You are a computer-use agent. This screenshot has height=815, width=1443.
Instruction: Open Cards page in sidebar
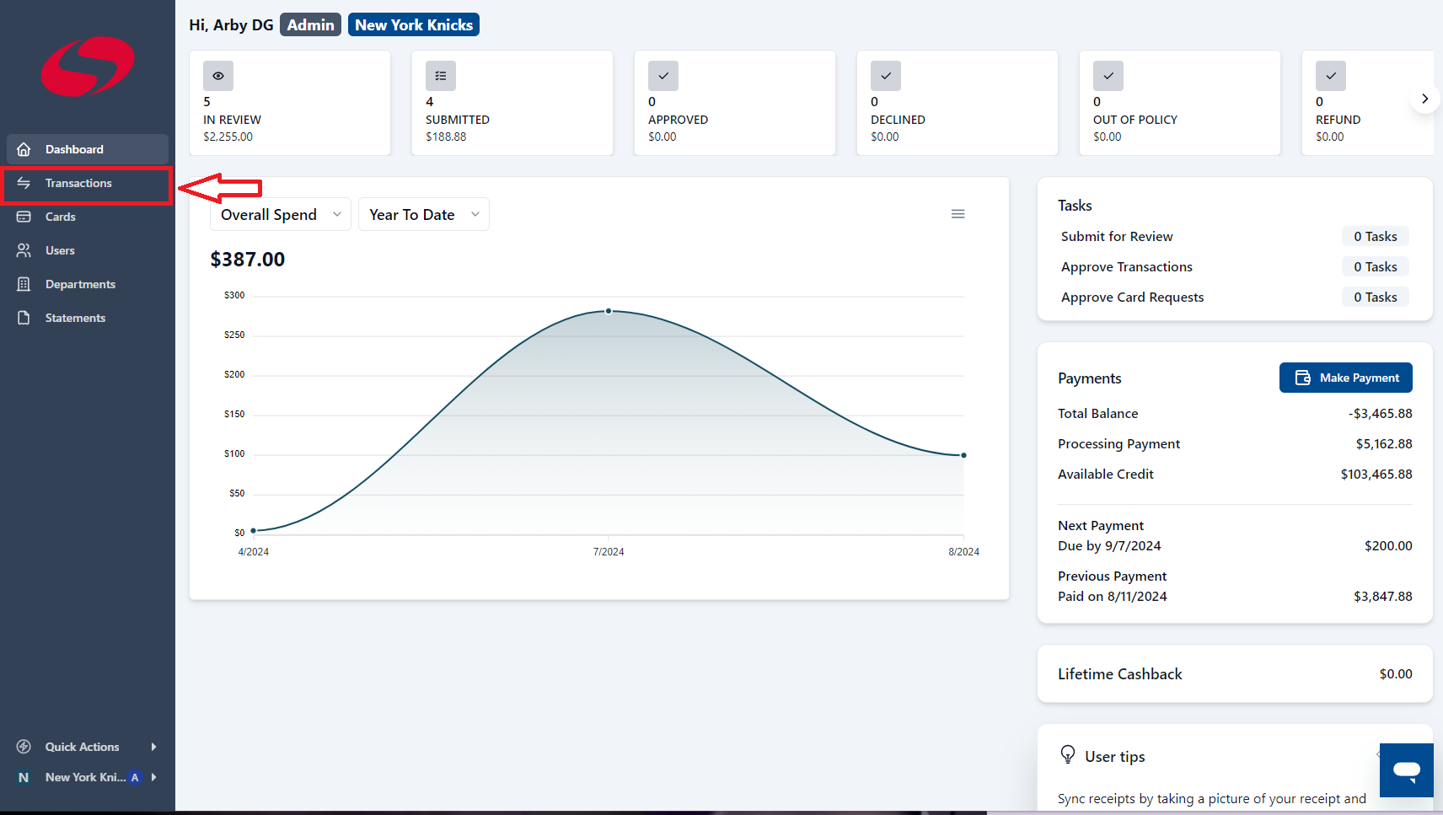click(x=88, y=217)
